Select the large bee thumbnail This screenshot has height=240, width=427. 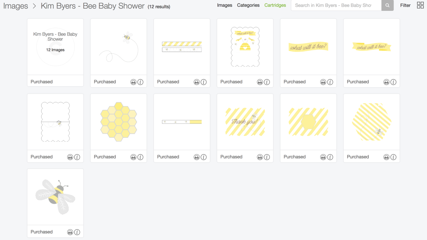click(x=55, y=197)
